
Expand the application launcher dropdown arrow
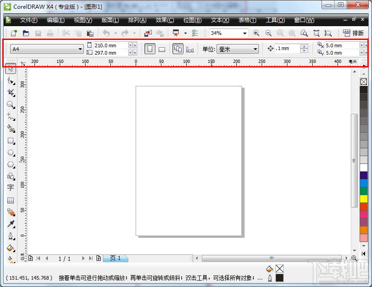point(185,33)
